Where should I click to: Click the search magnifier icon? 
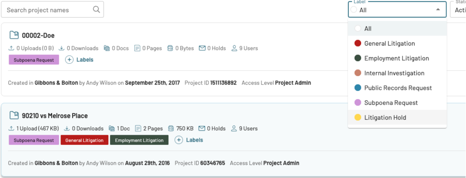[96, 10]
